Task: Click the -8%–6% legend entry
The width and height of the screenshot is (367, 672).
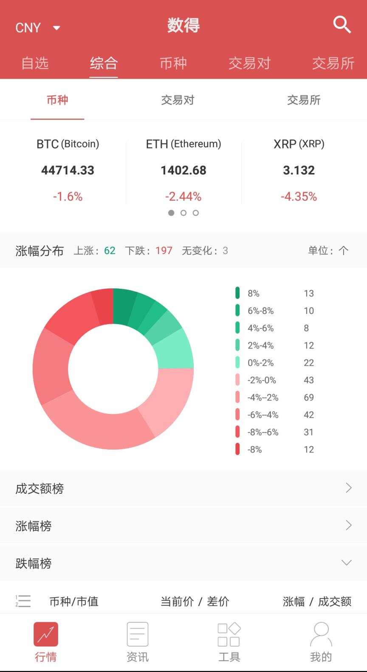Action: coord(275,432)
